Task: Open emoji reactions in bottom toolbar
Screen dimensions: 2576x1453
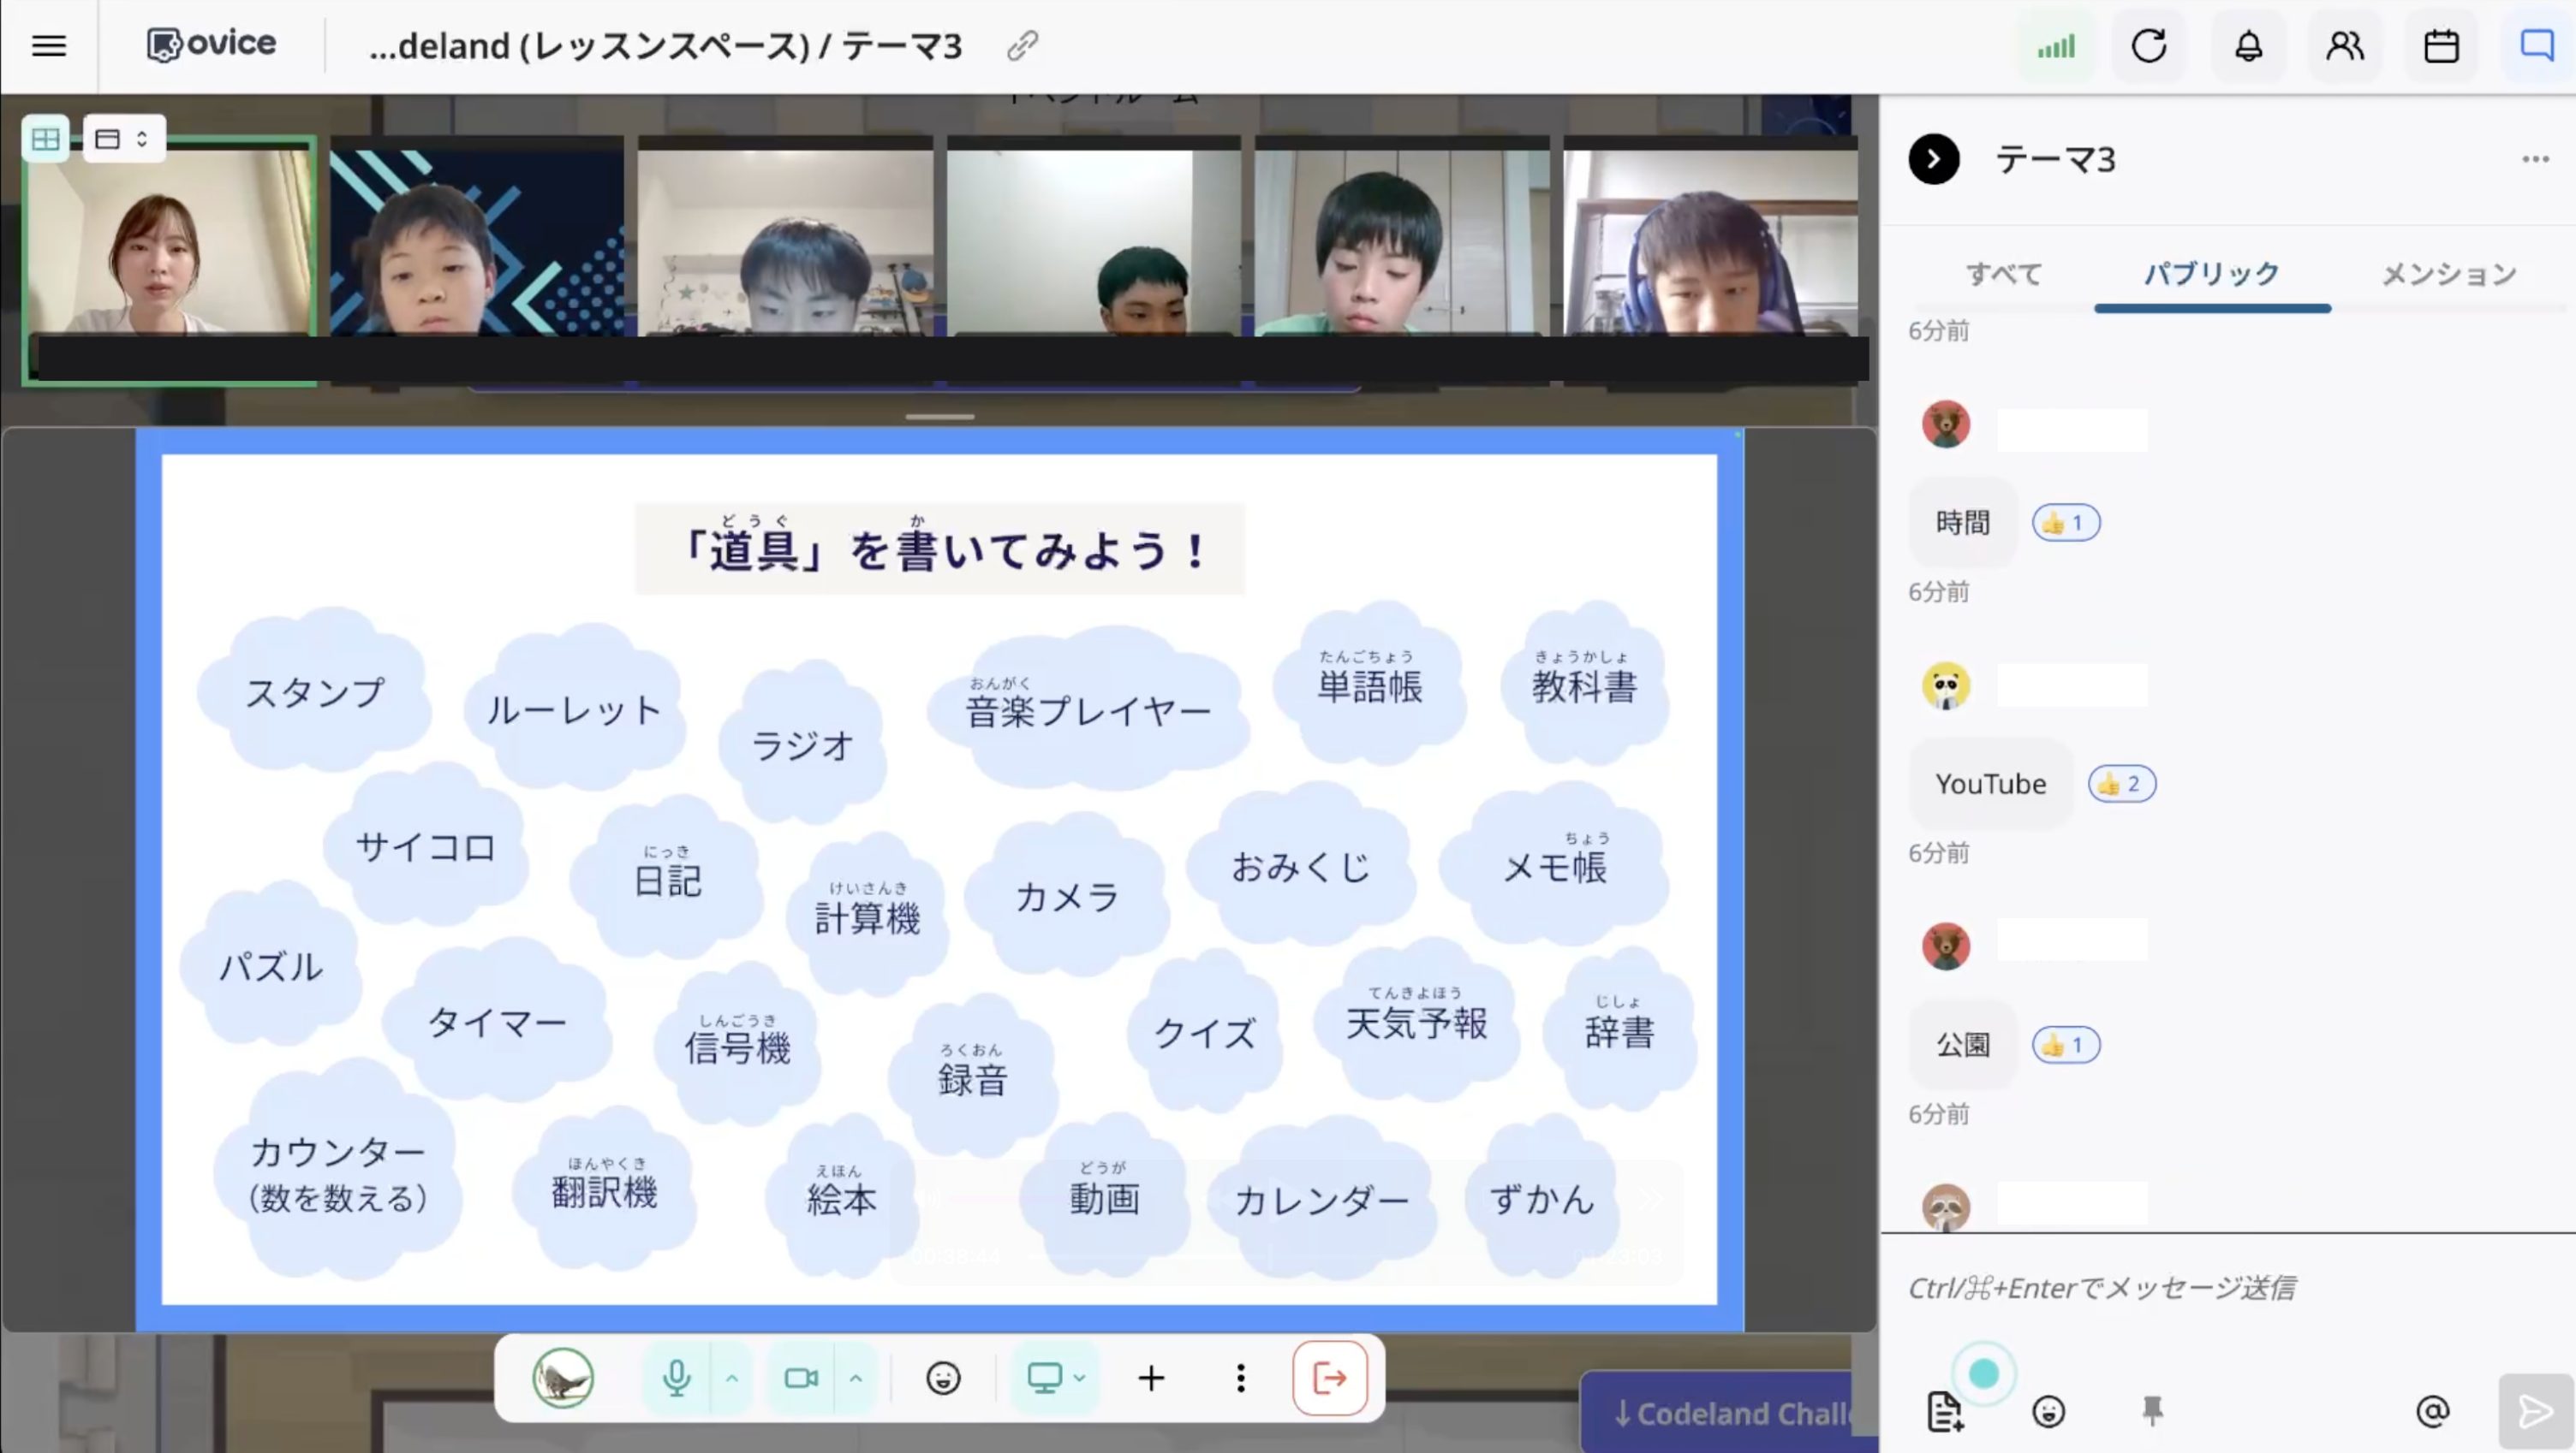Action: click(x=943, y=1379)
